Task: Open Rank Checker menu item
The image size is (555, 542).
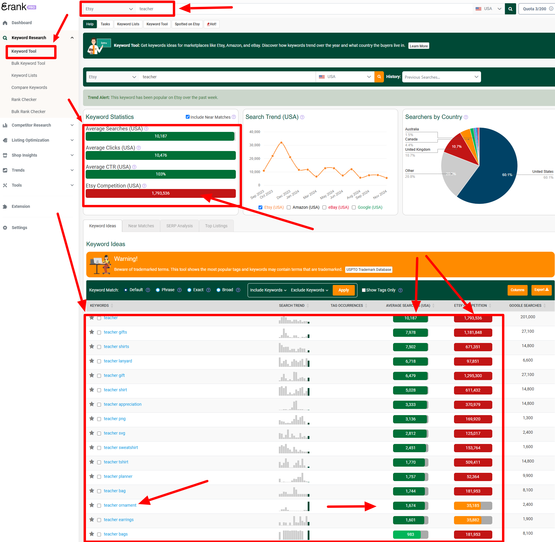Action: coord(24,100)
